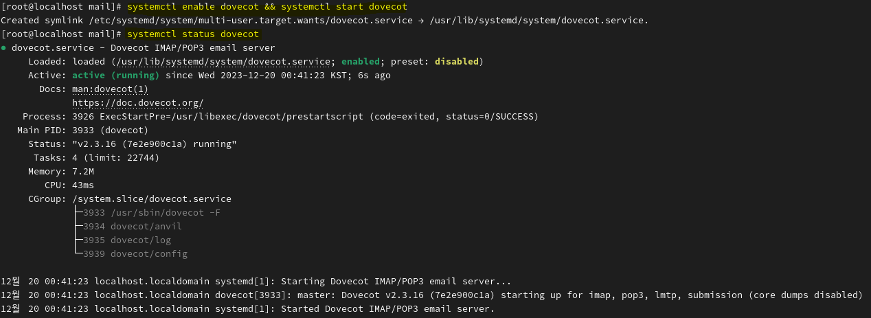The height and width of the screenshot is (318, 871).
Task: Open the https://doc.dovecot.org/ link
Action: point(137,103)
